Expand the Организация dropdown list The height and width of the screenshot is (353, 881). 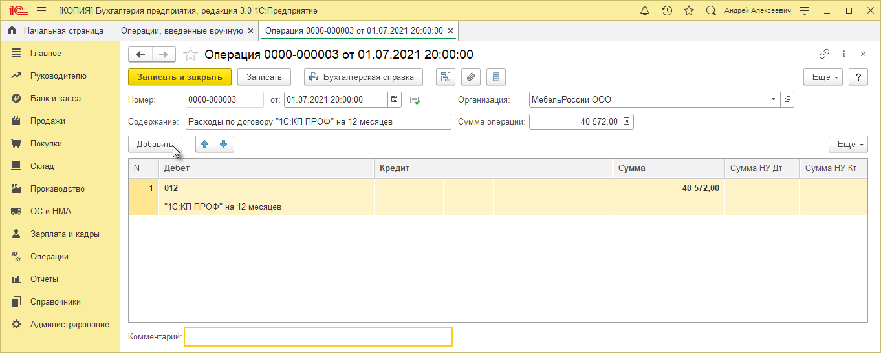[x=774, y=99]
